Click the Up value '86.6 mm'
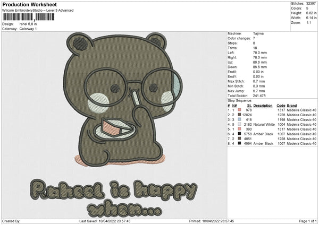 [x=260, y=62]
